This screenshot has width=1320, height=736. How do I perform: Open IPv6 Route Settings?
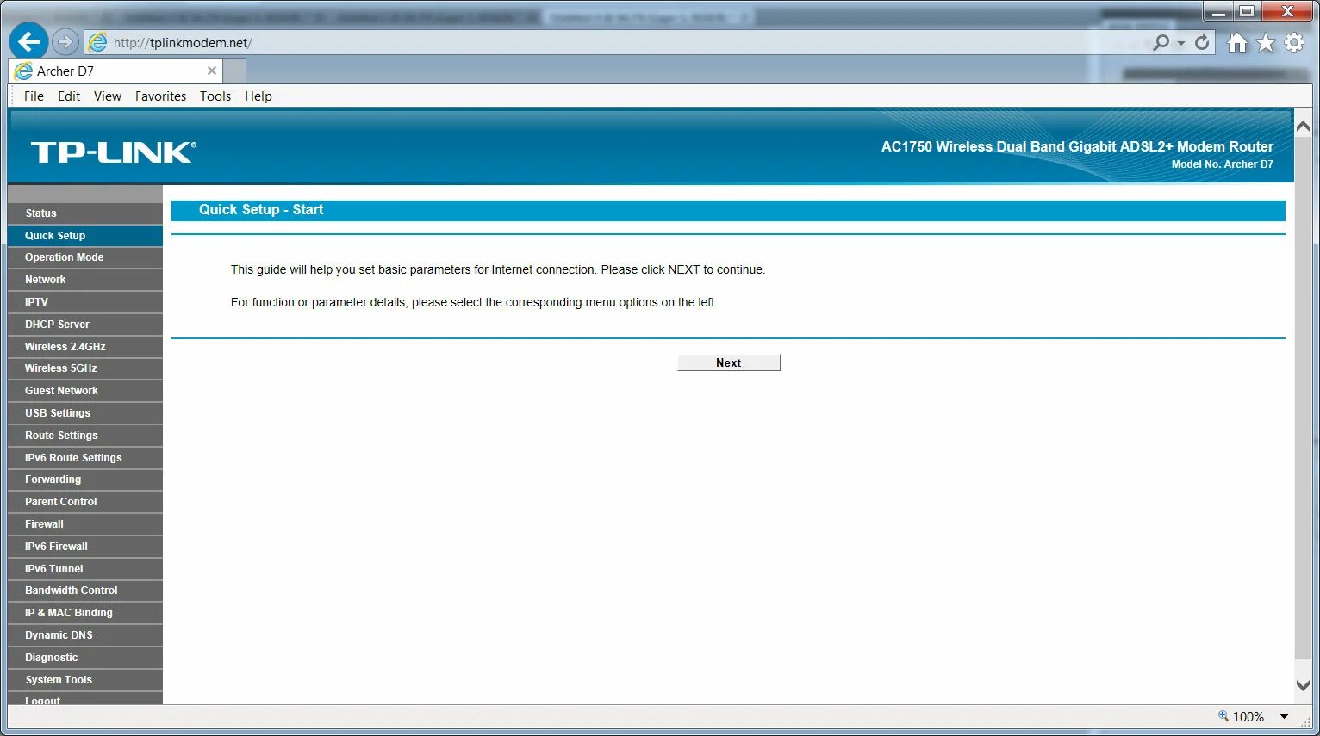pos(85,458)
